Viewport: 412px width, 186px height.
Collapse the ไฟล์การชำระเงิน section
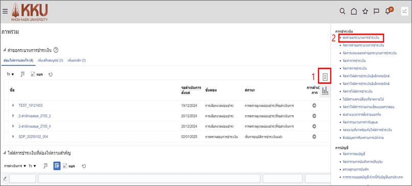point(5,153)
